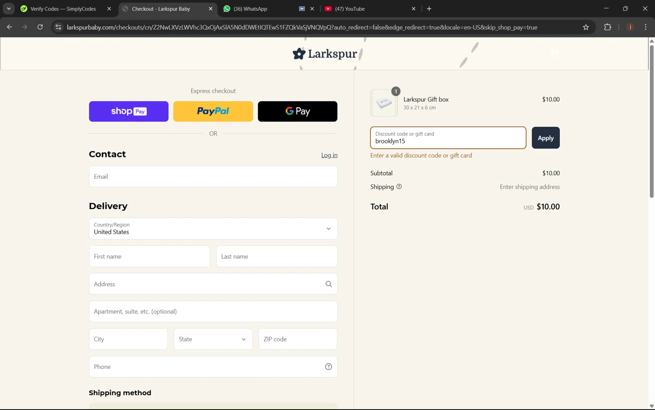
Task: Click the discount code field containing brooklyn15
Action: [x=448, y=138]
